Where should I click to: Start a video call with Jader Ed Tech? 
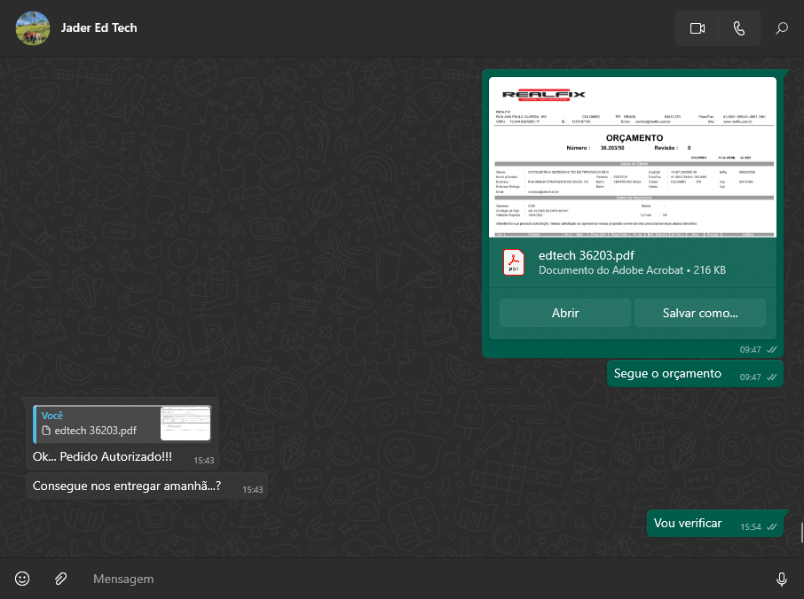pos(697,28)
